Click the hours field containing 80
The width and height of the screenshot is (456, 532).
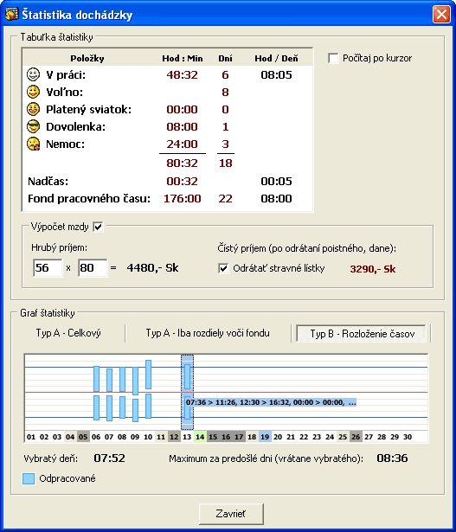pos(93,267)
